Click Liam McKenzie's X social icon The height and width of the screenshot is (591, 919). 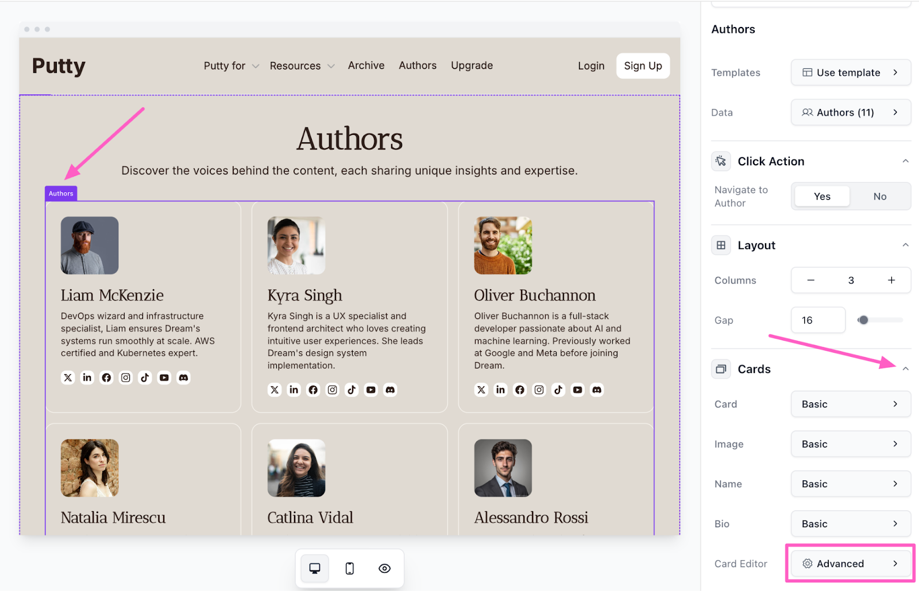[68, 378]
